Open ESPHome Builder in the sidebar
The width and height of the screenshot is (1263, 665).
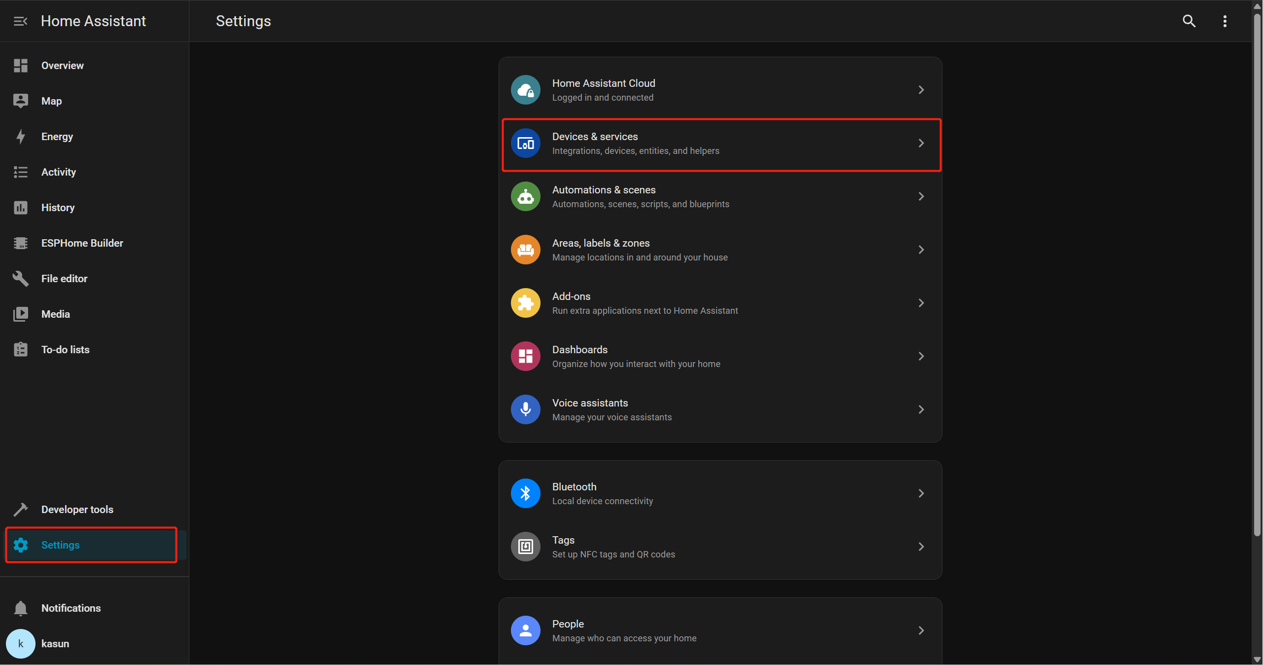pos(82,243)
